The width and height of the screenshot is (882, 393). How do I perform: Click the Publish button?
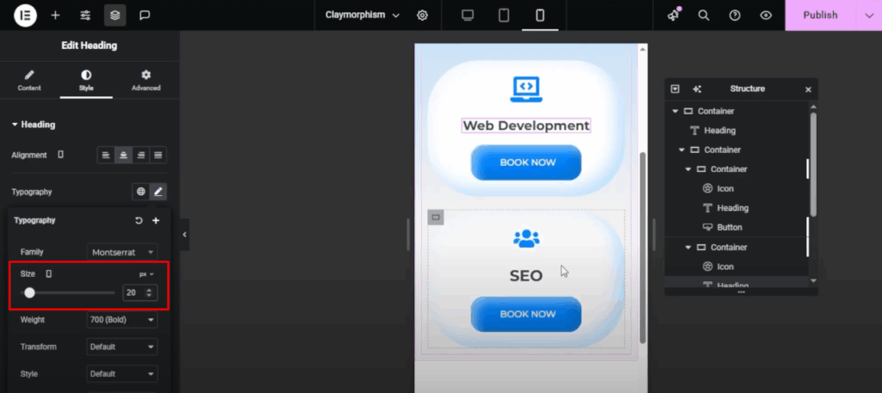820,15
